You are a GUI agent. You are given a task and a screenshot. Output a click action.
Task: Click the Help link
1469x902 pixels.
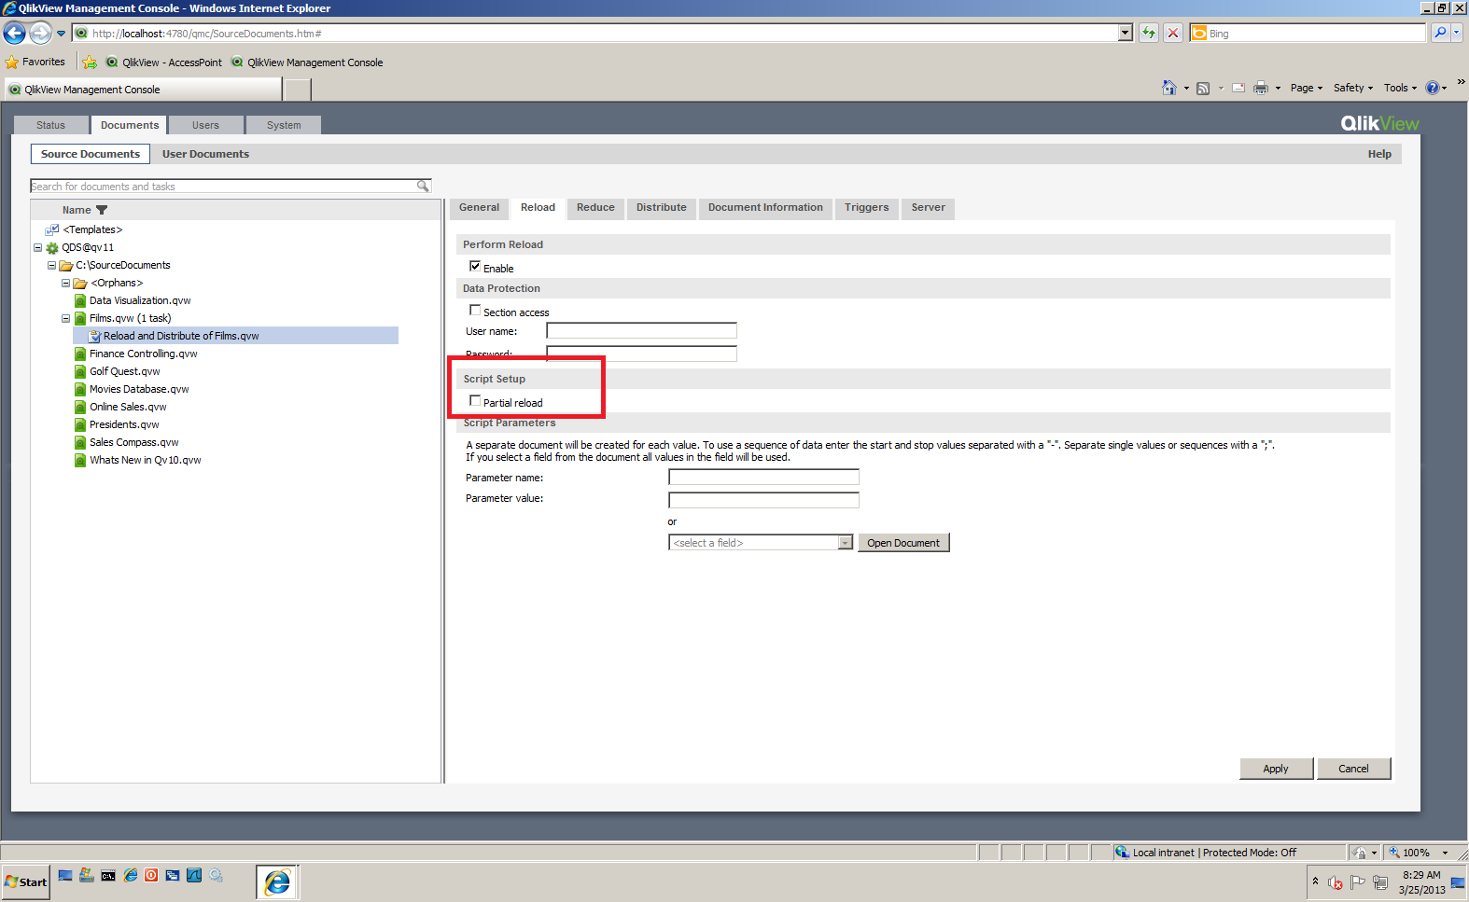pos(1379,154)
